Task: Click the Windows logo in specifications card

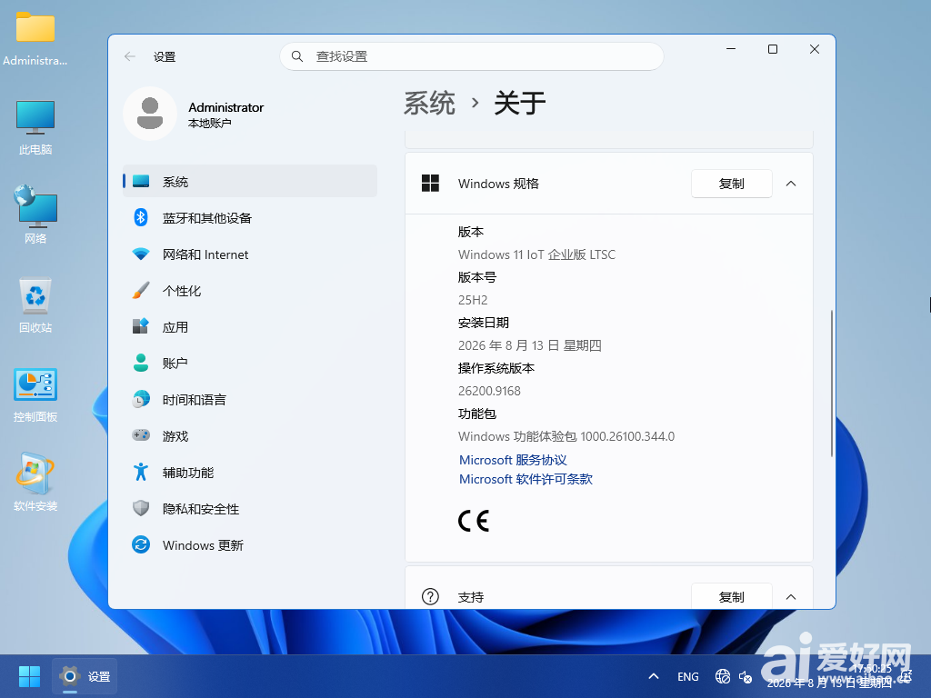Action: pos(430,184)
